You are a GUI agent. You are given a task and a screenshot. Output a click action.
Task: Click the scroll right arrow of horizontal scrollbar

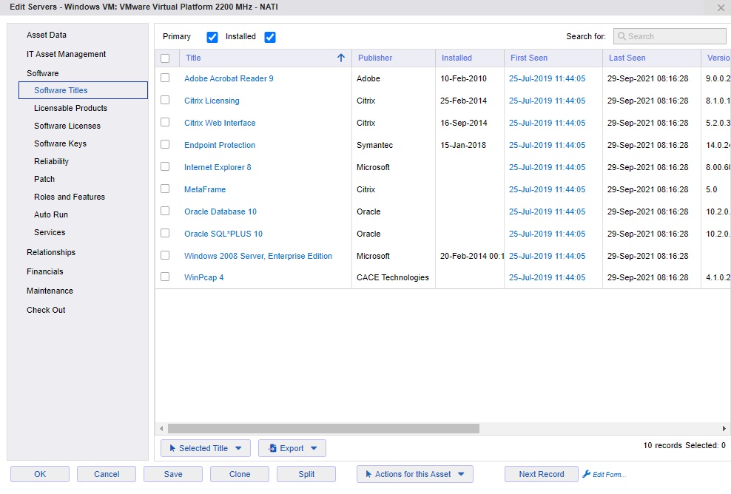coord(724,428)
